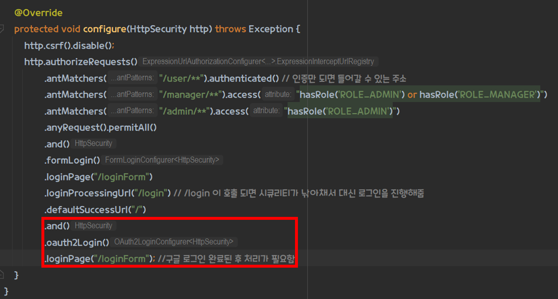Click the Korean comment after .authenticated()
The image size is (558, 299).
(344, 78)
